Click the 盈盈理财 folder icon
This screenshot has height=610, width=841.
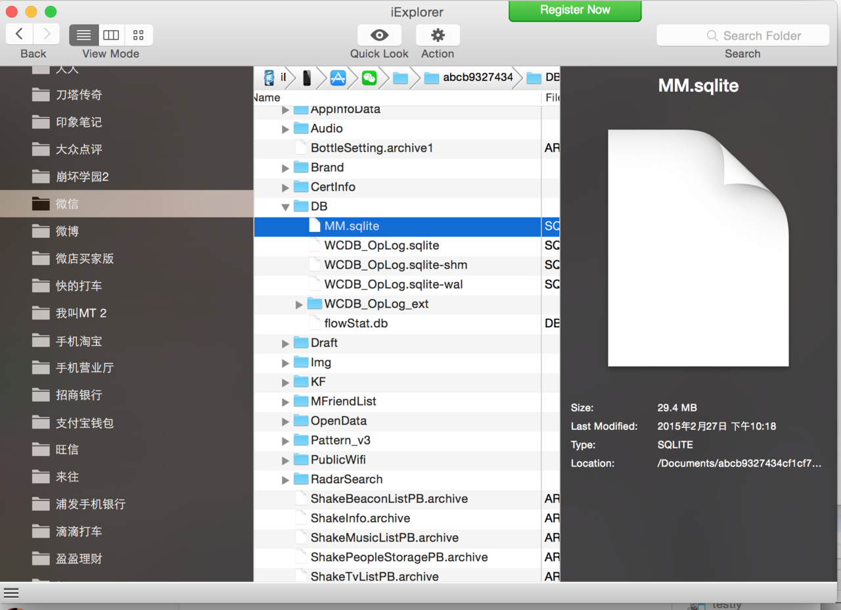[41, 559]
